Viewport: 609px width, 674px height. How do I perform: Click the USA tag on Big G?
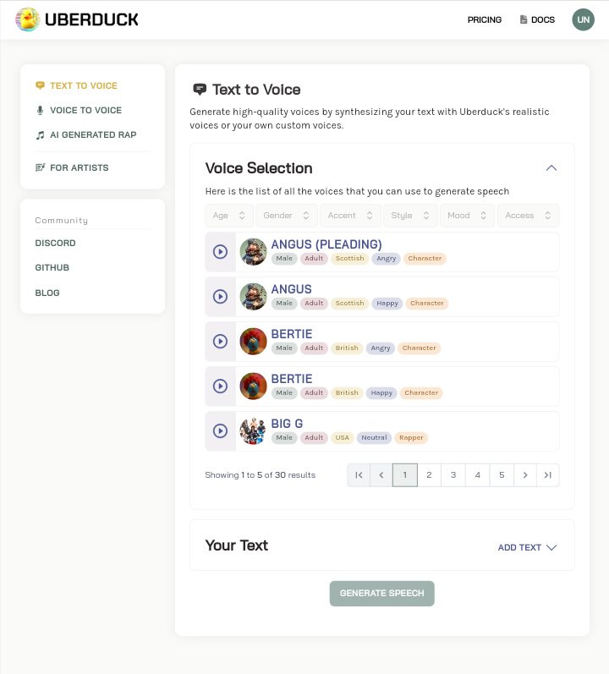point(342,437)
